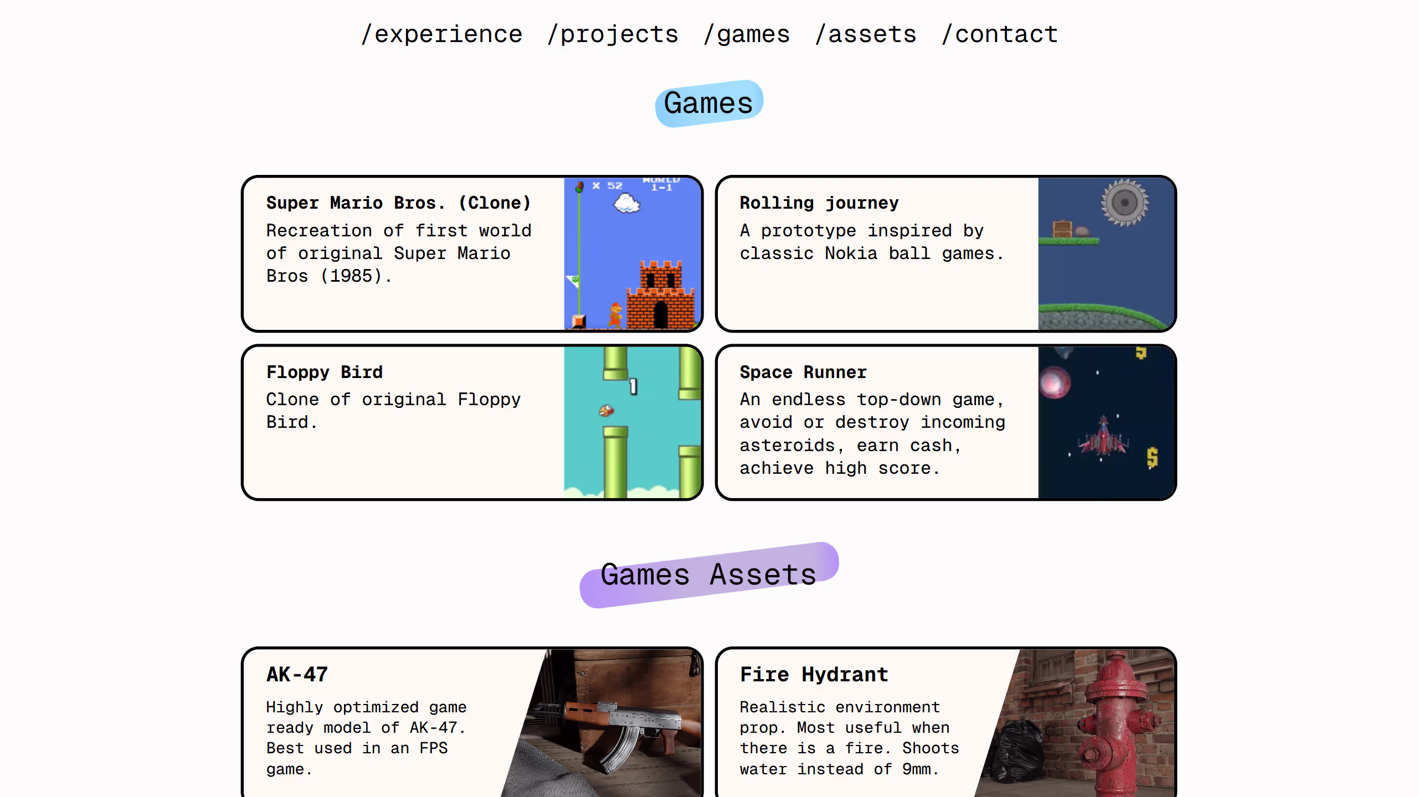Select the 'Clone of original Floppy Bird' text
The width and height of the screenshot is (1418, 797).
[393, 411]
